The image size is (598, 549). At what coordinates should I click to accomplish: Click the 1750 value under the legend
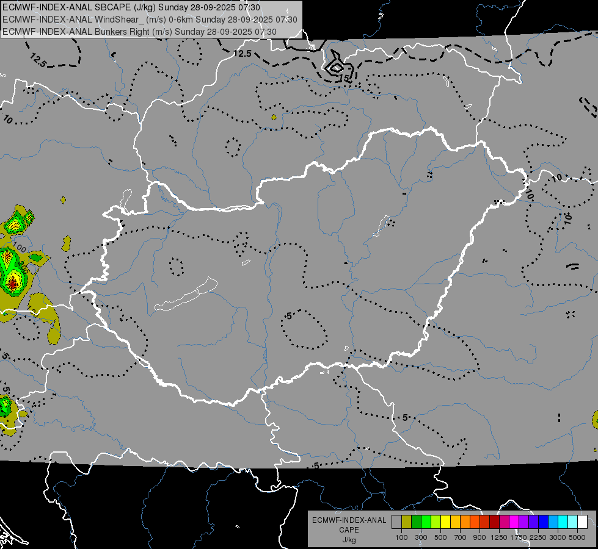(x=519, y=537)
